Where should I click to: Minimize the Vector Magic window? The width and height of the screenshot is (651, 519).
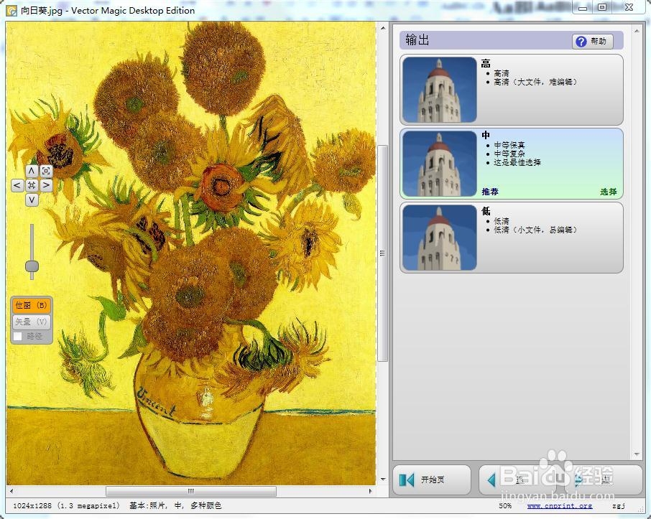coord(583,7)
